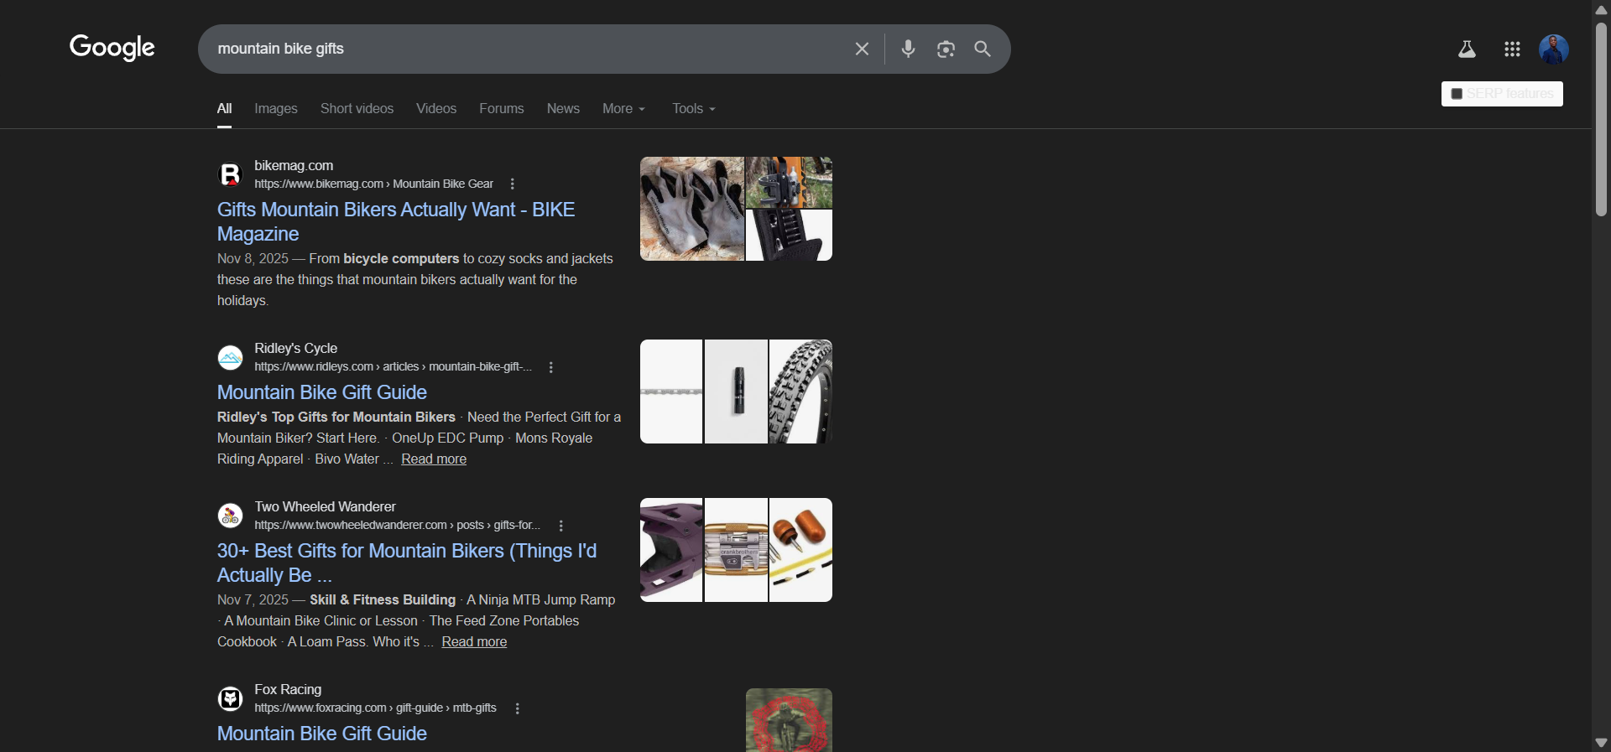Click the bikemag.com site name
The image size is (1611, 752).
(294, 166)
